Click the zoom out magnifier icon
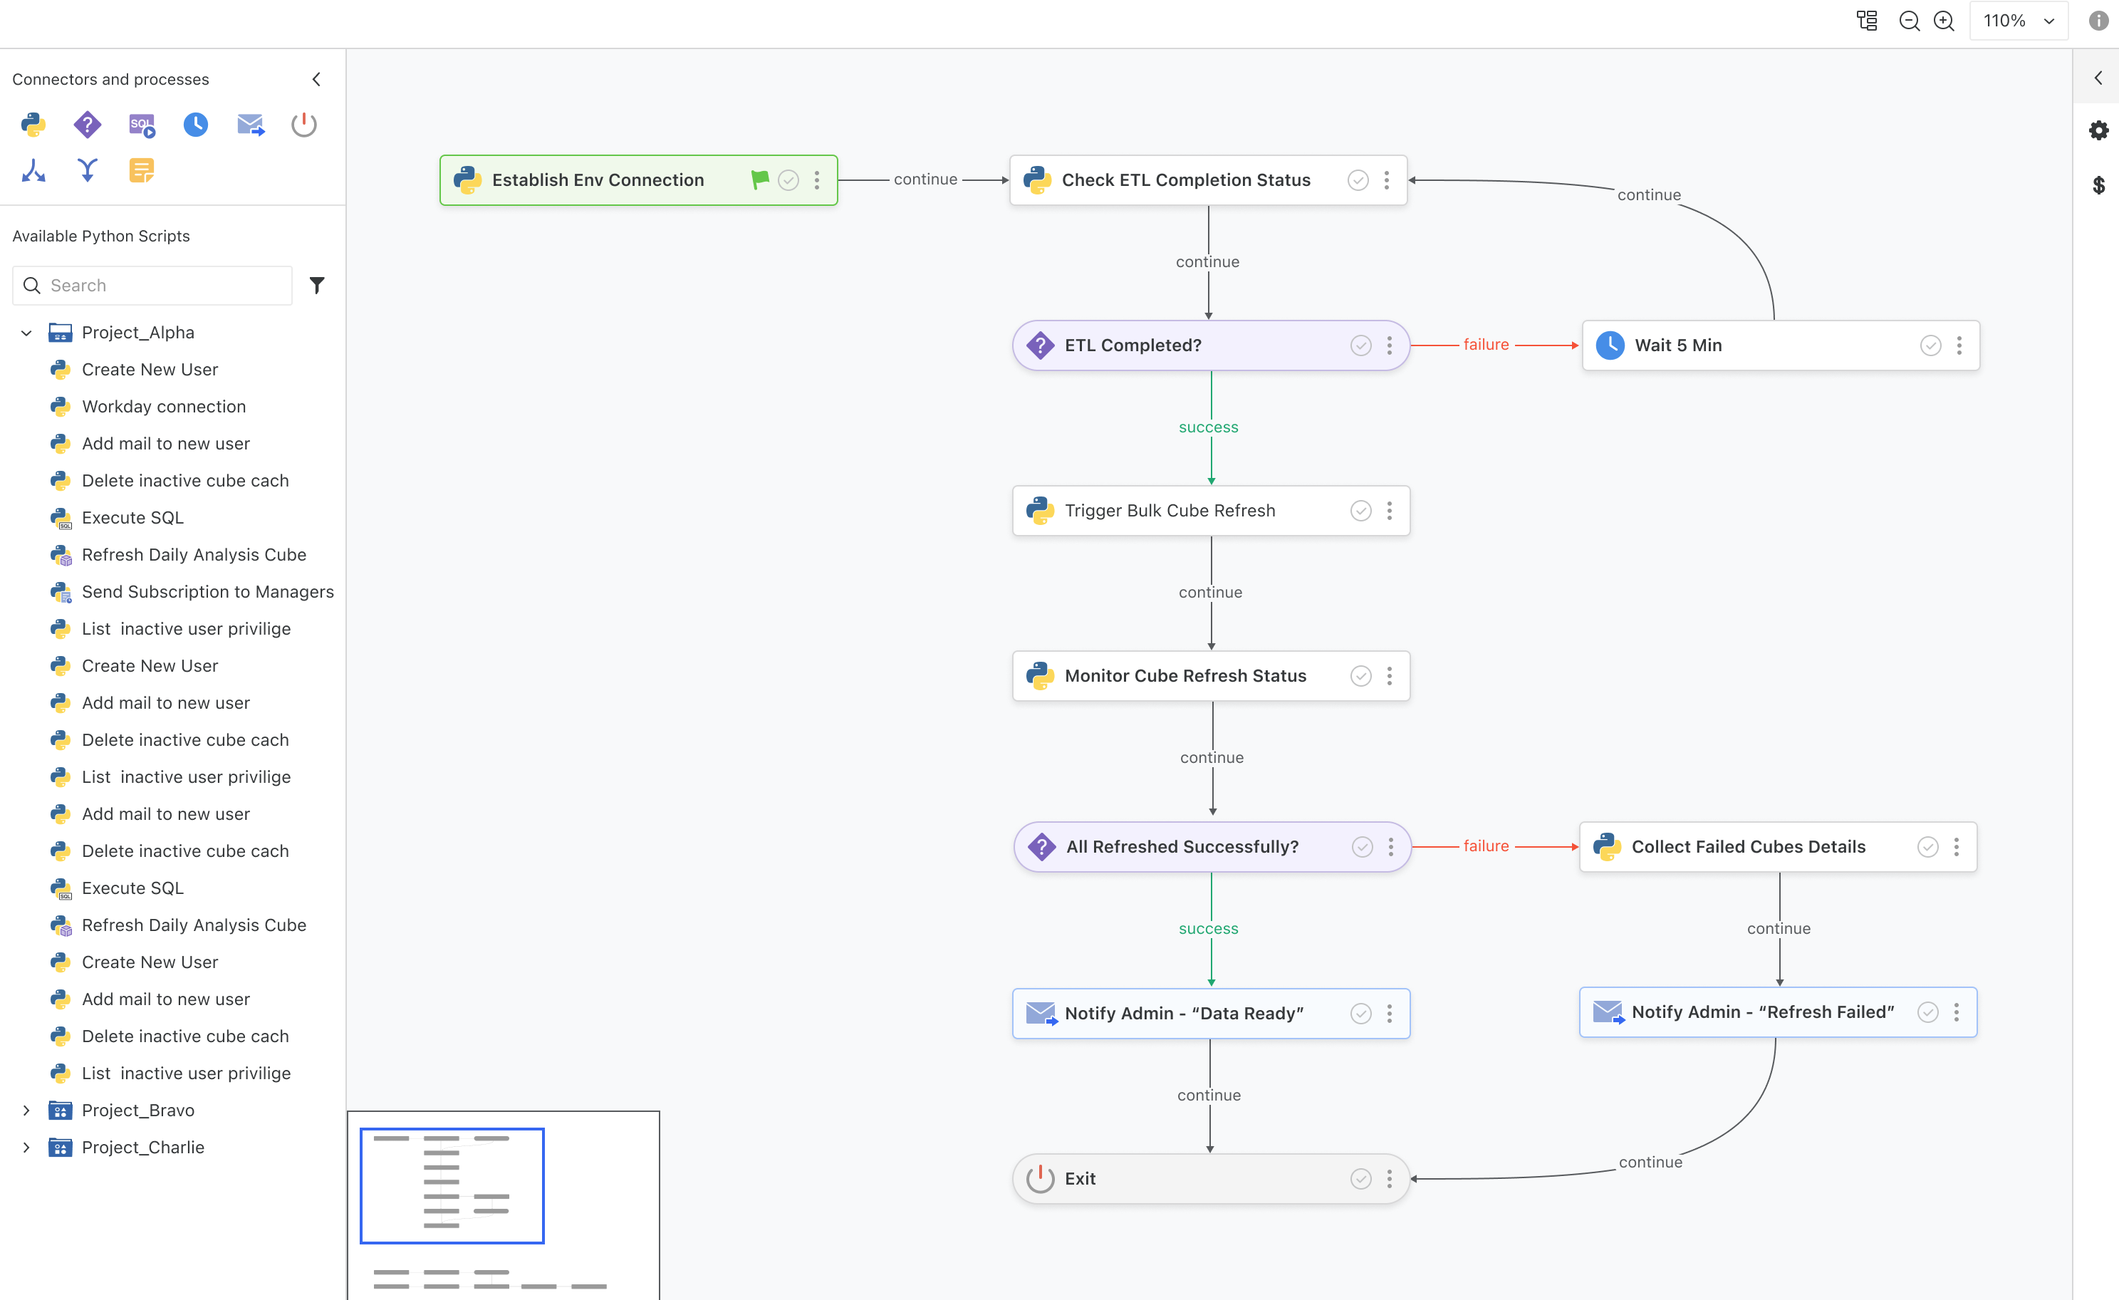 1909,21
